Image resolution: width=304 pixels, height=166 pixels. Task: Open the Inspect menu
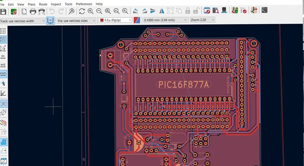click(56, 4)
